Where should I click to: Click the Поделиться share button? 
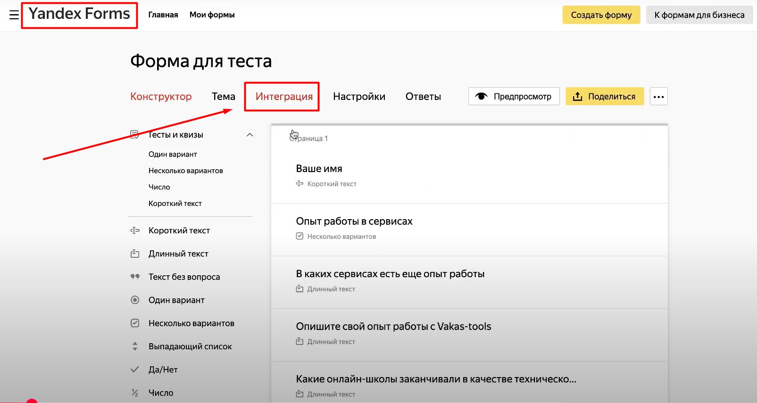click(605, 97)
